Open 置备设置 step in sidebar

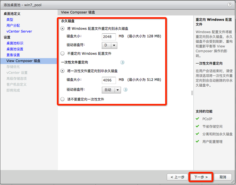pyautogui.click(x=13, y=55)
